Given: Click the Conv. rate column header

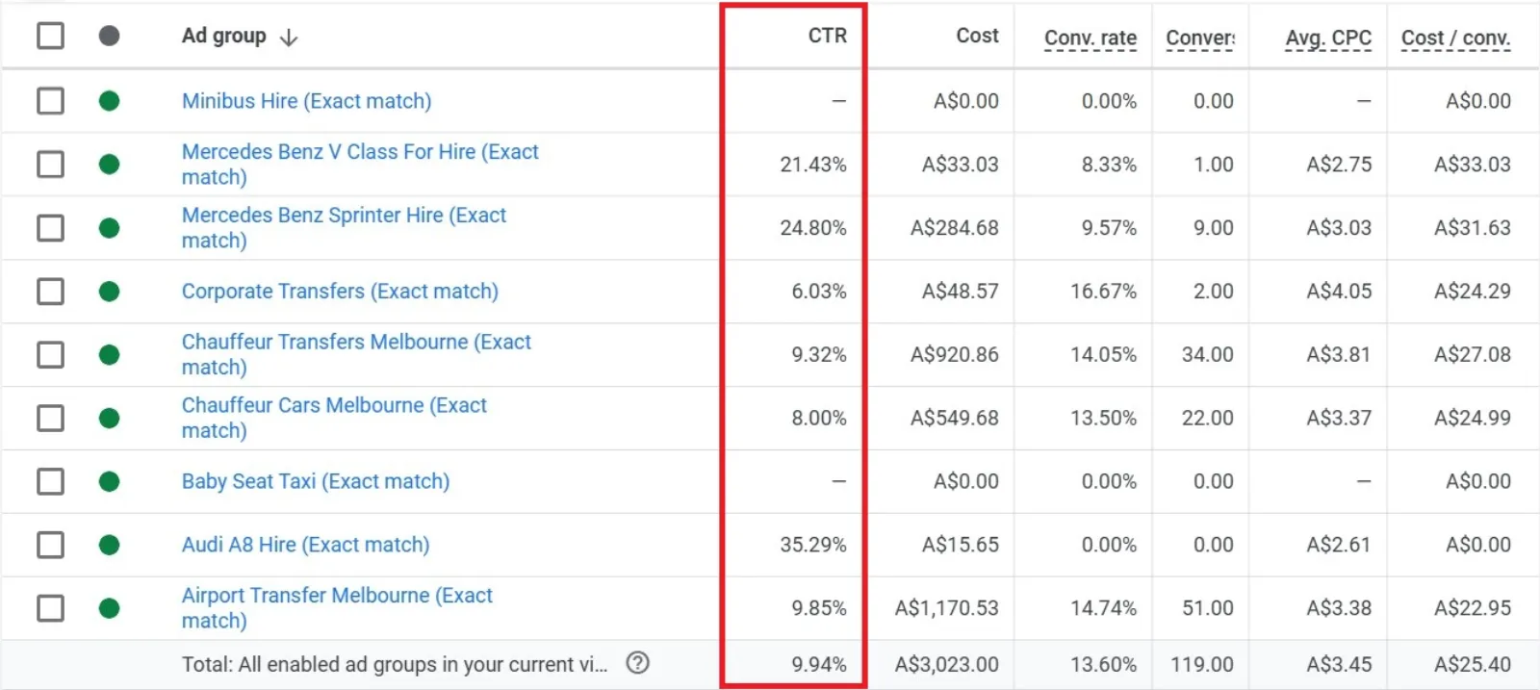Looking at the screenshot, I should (x=1091, y=38).
